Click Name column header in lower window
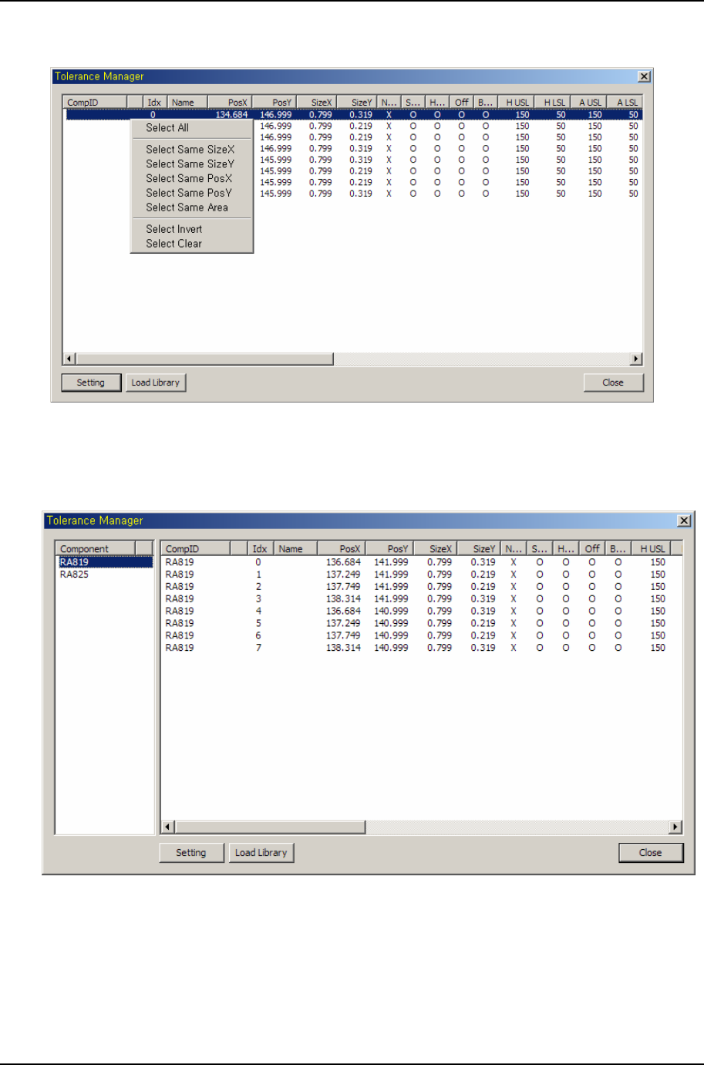Viewport: 704px width, 1065px height. 295,549
